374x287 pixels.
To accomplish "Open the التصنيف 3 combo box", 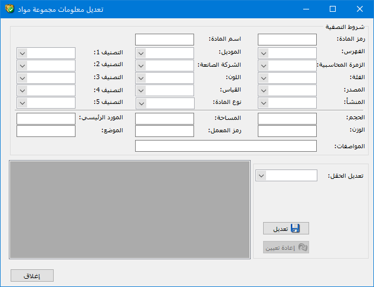I will click(22, 78).
